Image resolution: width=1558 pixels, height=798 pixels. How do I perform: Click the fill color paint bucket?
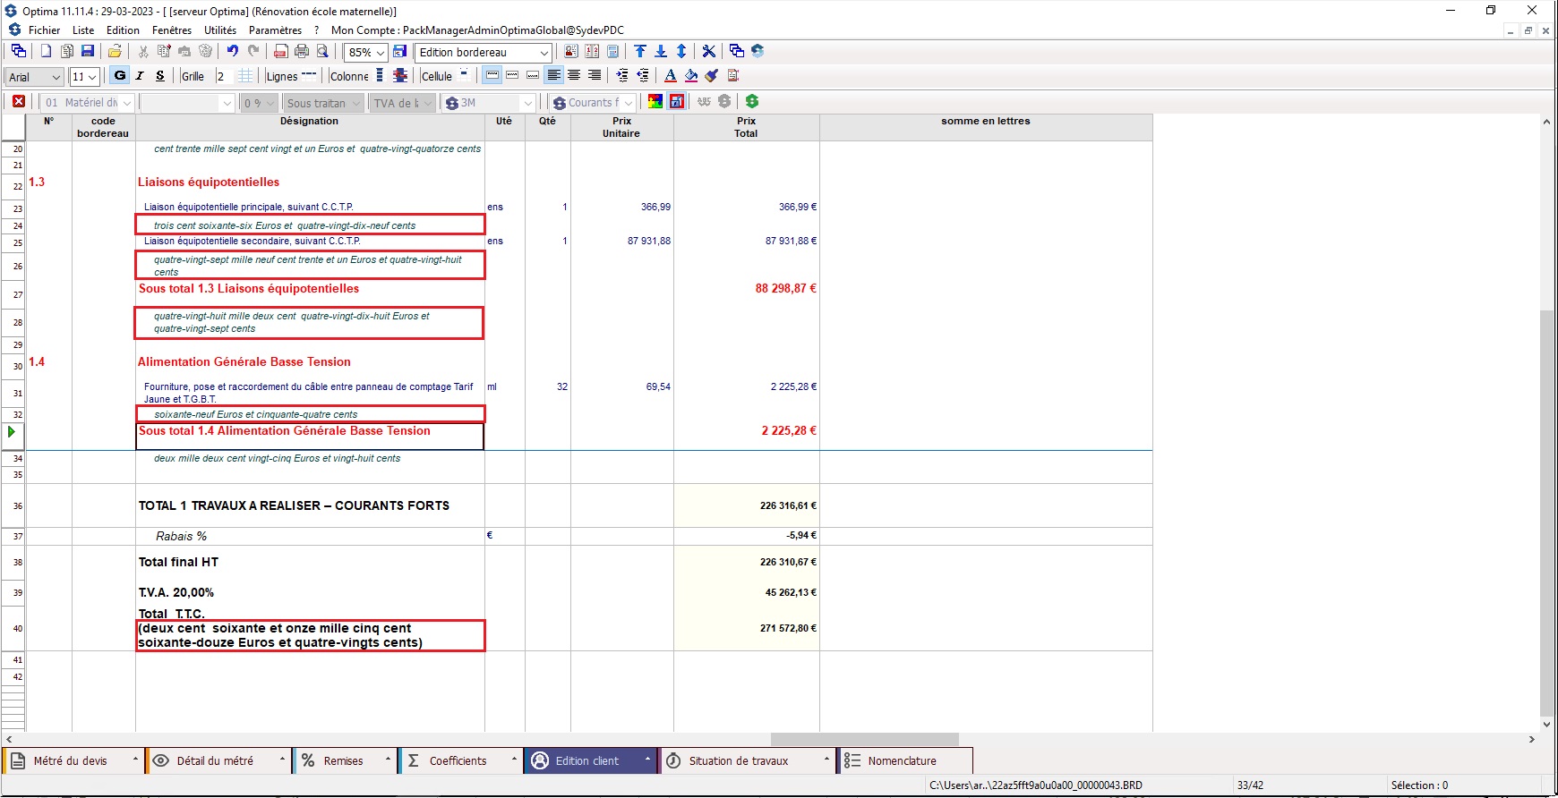coord(691,76)
